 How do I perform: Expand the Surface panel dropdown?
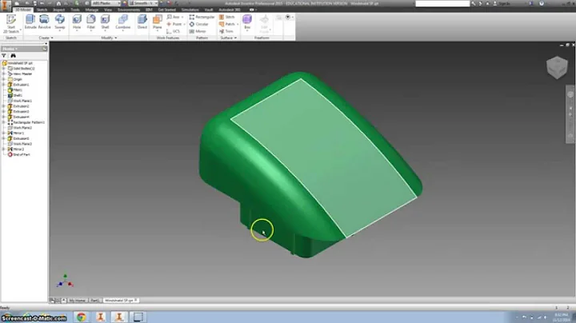pyautogui.click(x=228, y=38)
